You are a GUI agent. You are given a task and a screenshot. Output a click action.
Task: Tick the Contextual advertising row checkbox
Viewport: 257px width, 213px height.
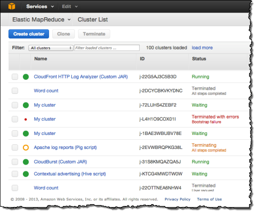[x=15, y=174]
